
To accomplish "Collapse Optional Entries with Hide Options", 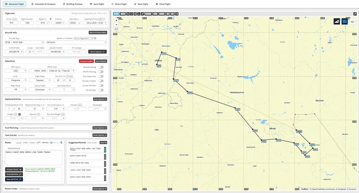I will click(100, 99).
